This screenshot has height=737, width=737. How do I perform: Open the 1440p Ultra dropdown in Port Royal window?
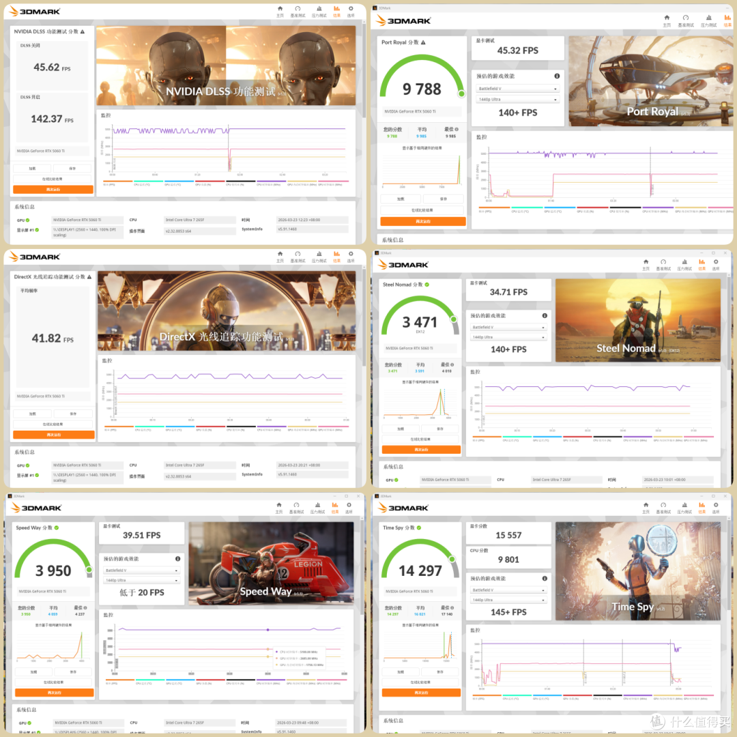[x=517, y=99]
